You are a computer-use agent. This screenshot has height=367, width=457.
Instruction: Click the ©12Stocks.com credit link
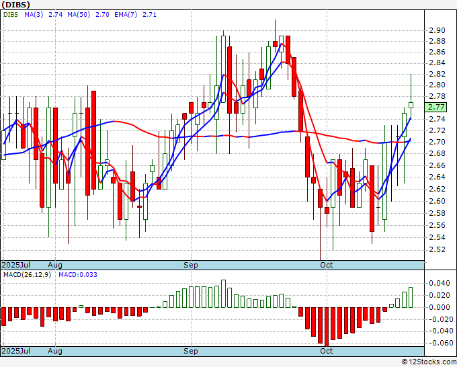[x=429, y=362]
